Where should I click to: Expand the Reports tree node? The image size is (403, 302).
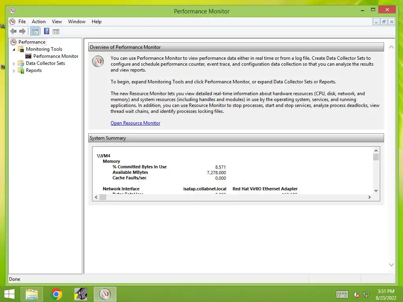click(x=14, y=71)
